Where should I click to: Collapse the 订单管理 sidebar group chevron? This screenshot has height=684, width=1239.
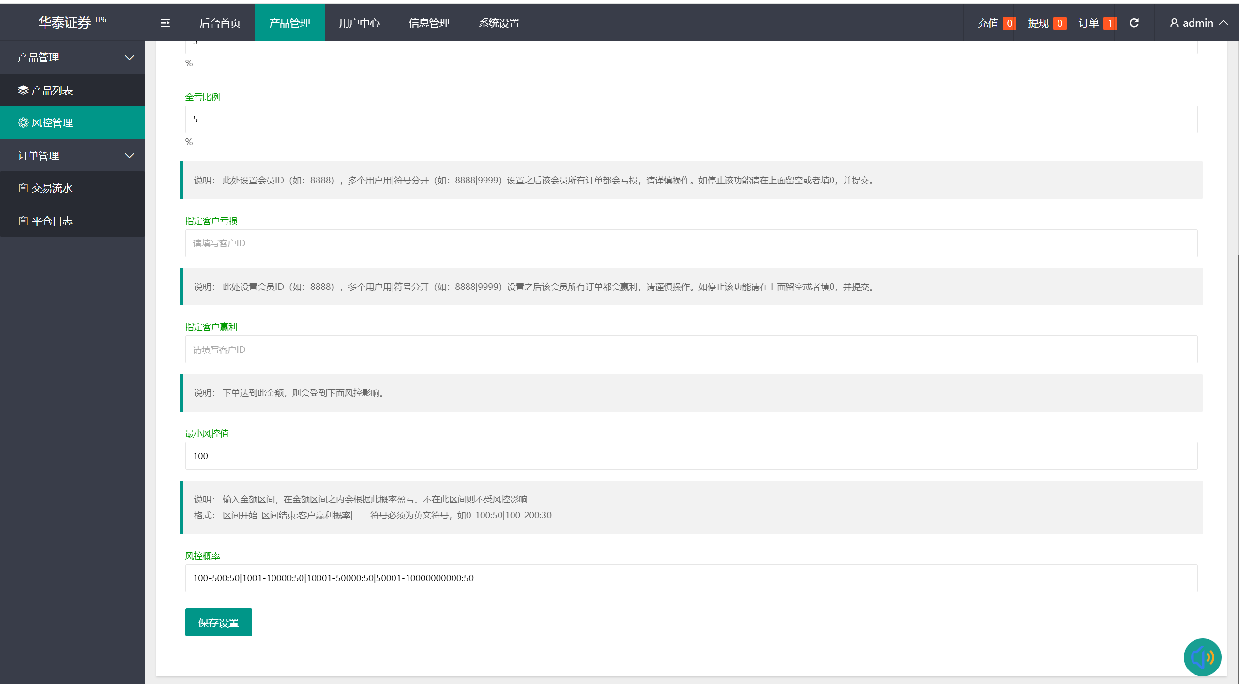pos(129,155)
